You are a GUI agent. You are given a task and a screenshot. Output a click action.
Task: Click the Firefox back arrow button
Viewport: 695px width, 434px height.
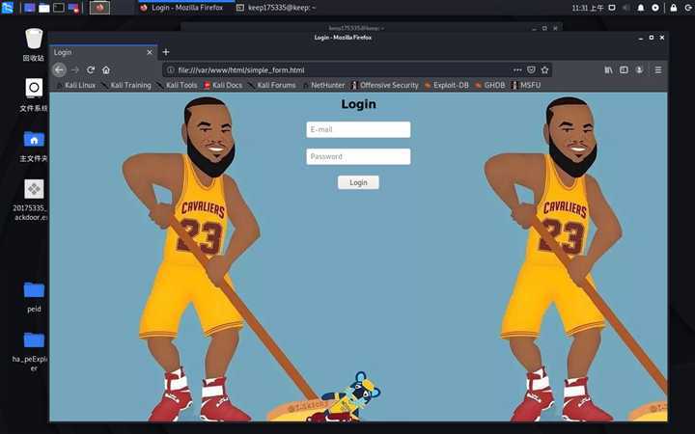[59, 69]
